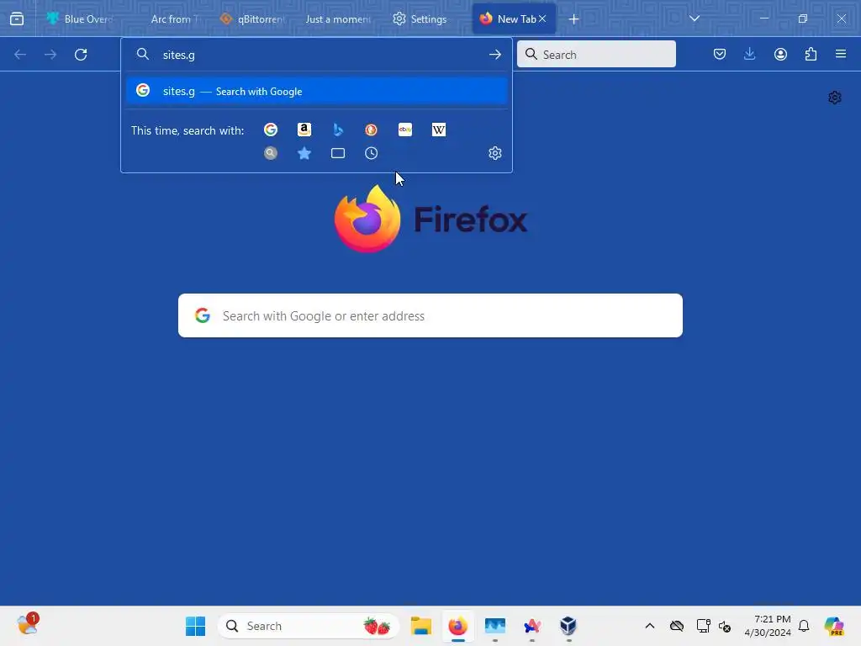Open the VirtualBox taskbar icon
Viewport: 861px width, 646px height.
(x=568, y=626)
